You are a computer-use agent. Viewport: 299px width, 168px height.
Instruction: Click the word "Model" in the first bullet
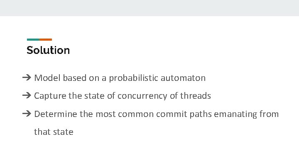coord(47,78)
